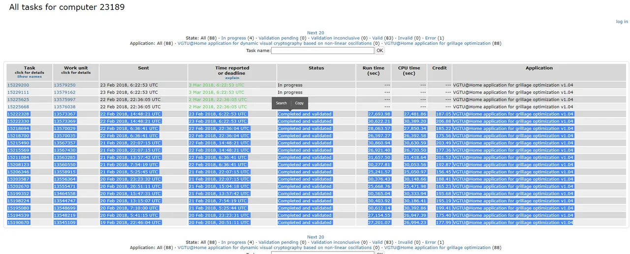
Task: Open task 15215490 details
Action: [x=18, y=143]
